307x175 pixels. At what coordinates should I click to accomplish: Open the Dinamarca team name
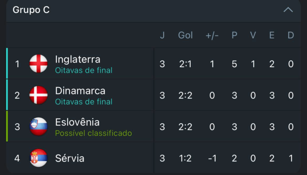[x=80, y=91]
